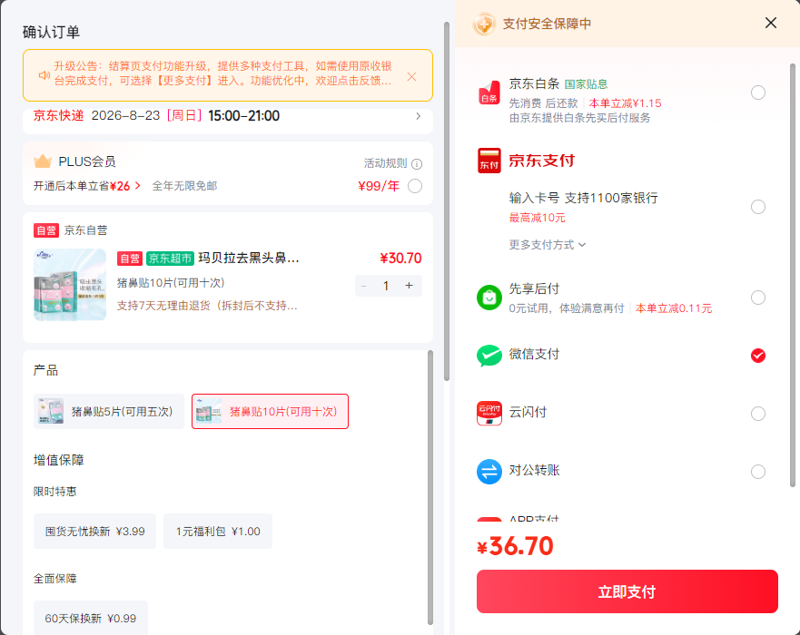
Task: Click 本单立减0.11元 discount text
Action: (674, 308)
